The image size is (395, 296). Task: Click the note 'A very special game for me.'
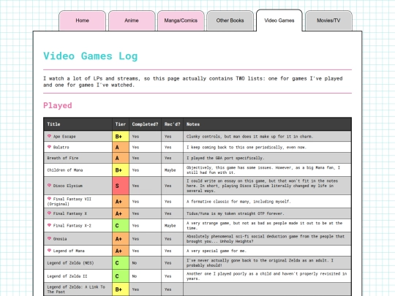coord(217,251)
